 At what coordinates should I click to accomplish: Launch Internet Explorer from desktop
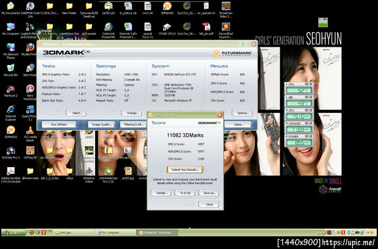tap(11, 113)
